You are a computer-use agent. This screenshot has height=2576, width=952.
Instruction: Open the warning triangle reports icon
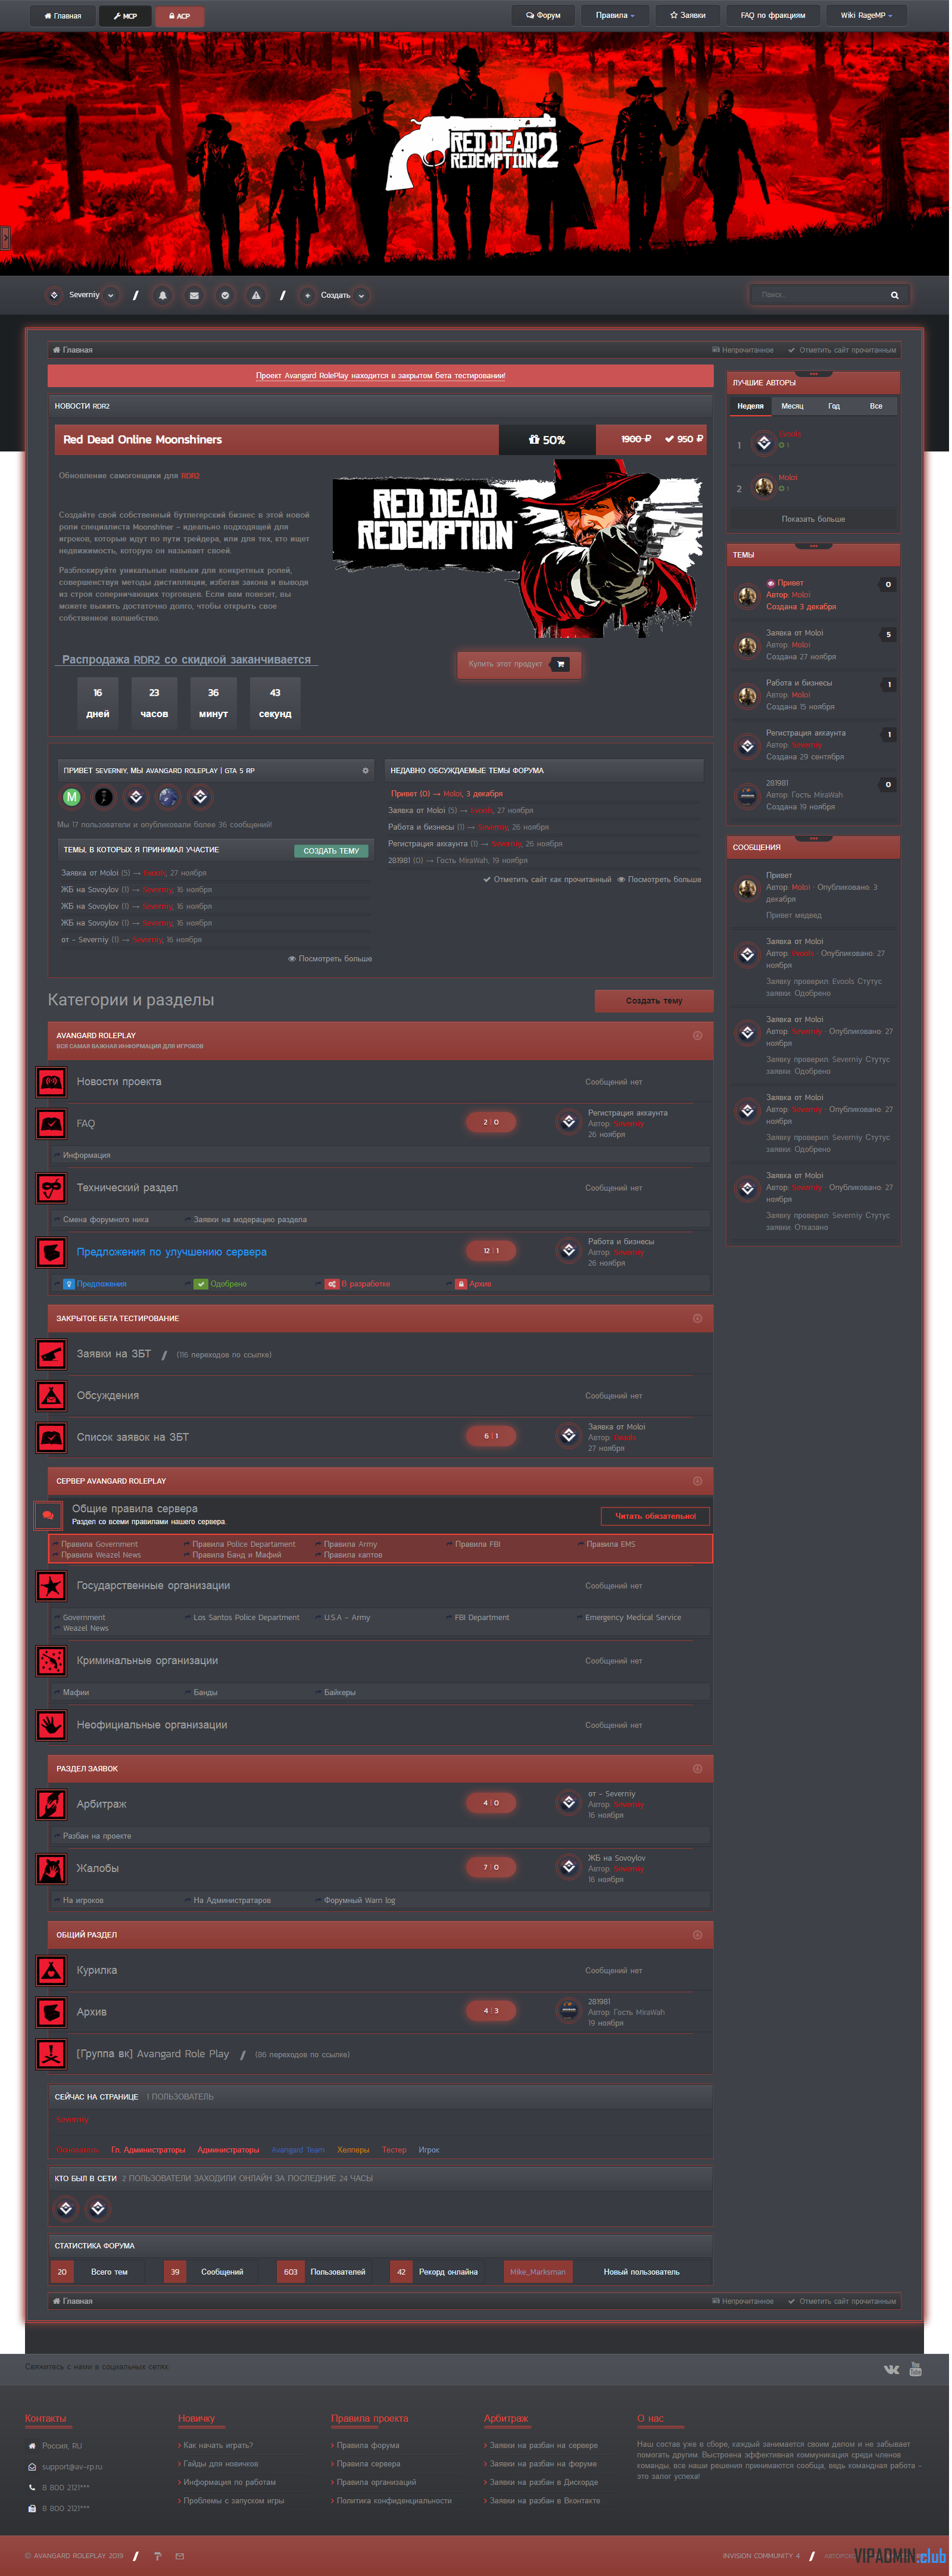click(x=256, y=296)
